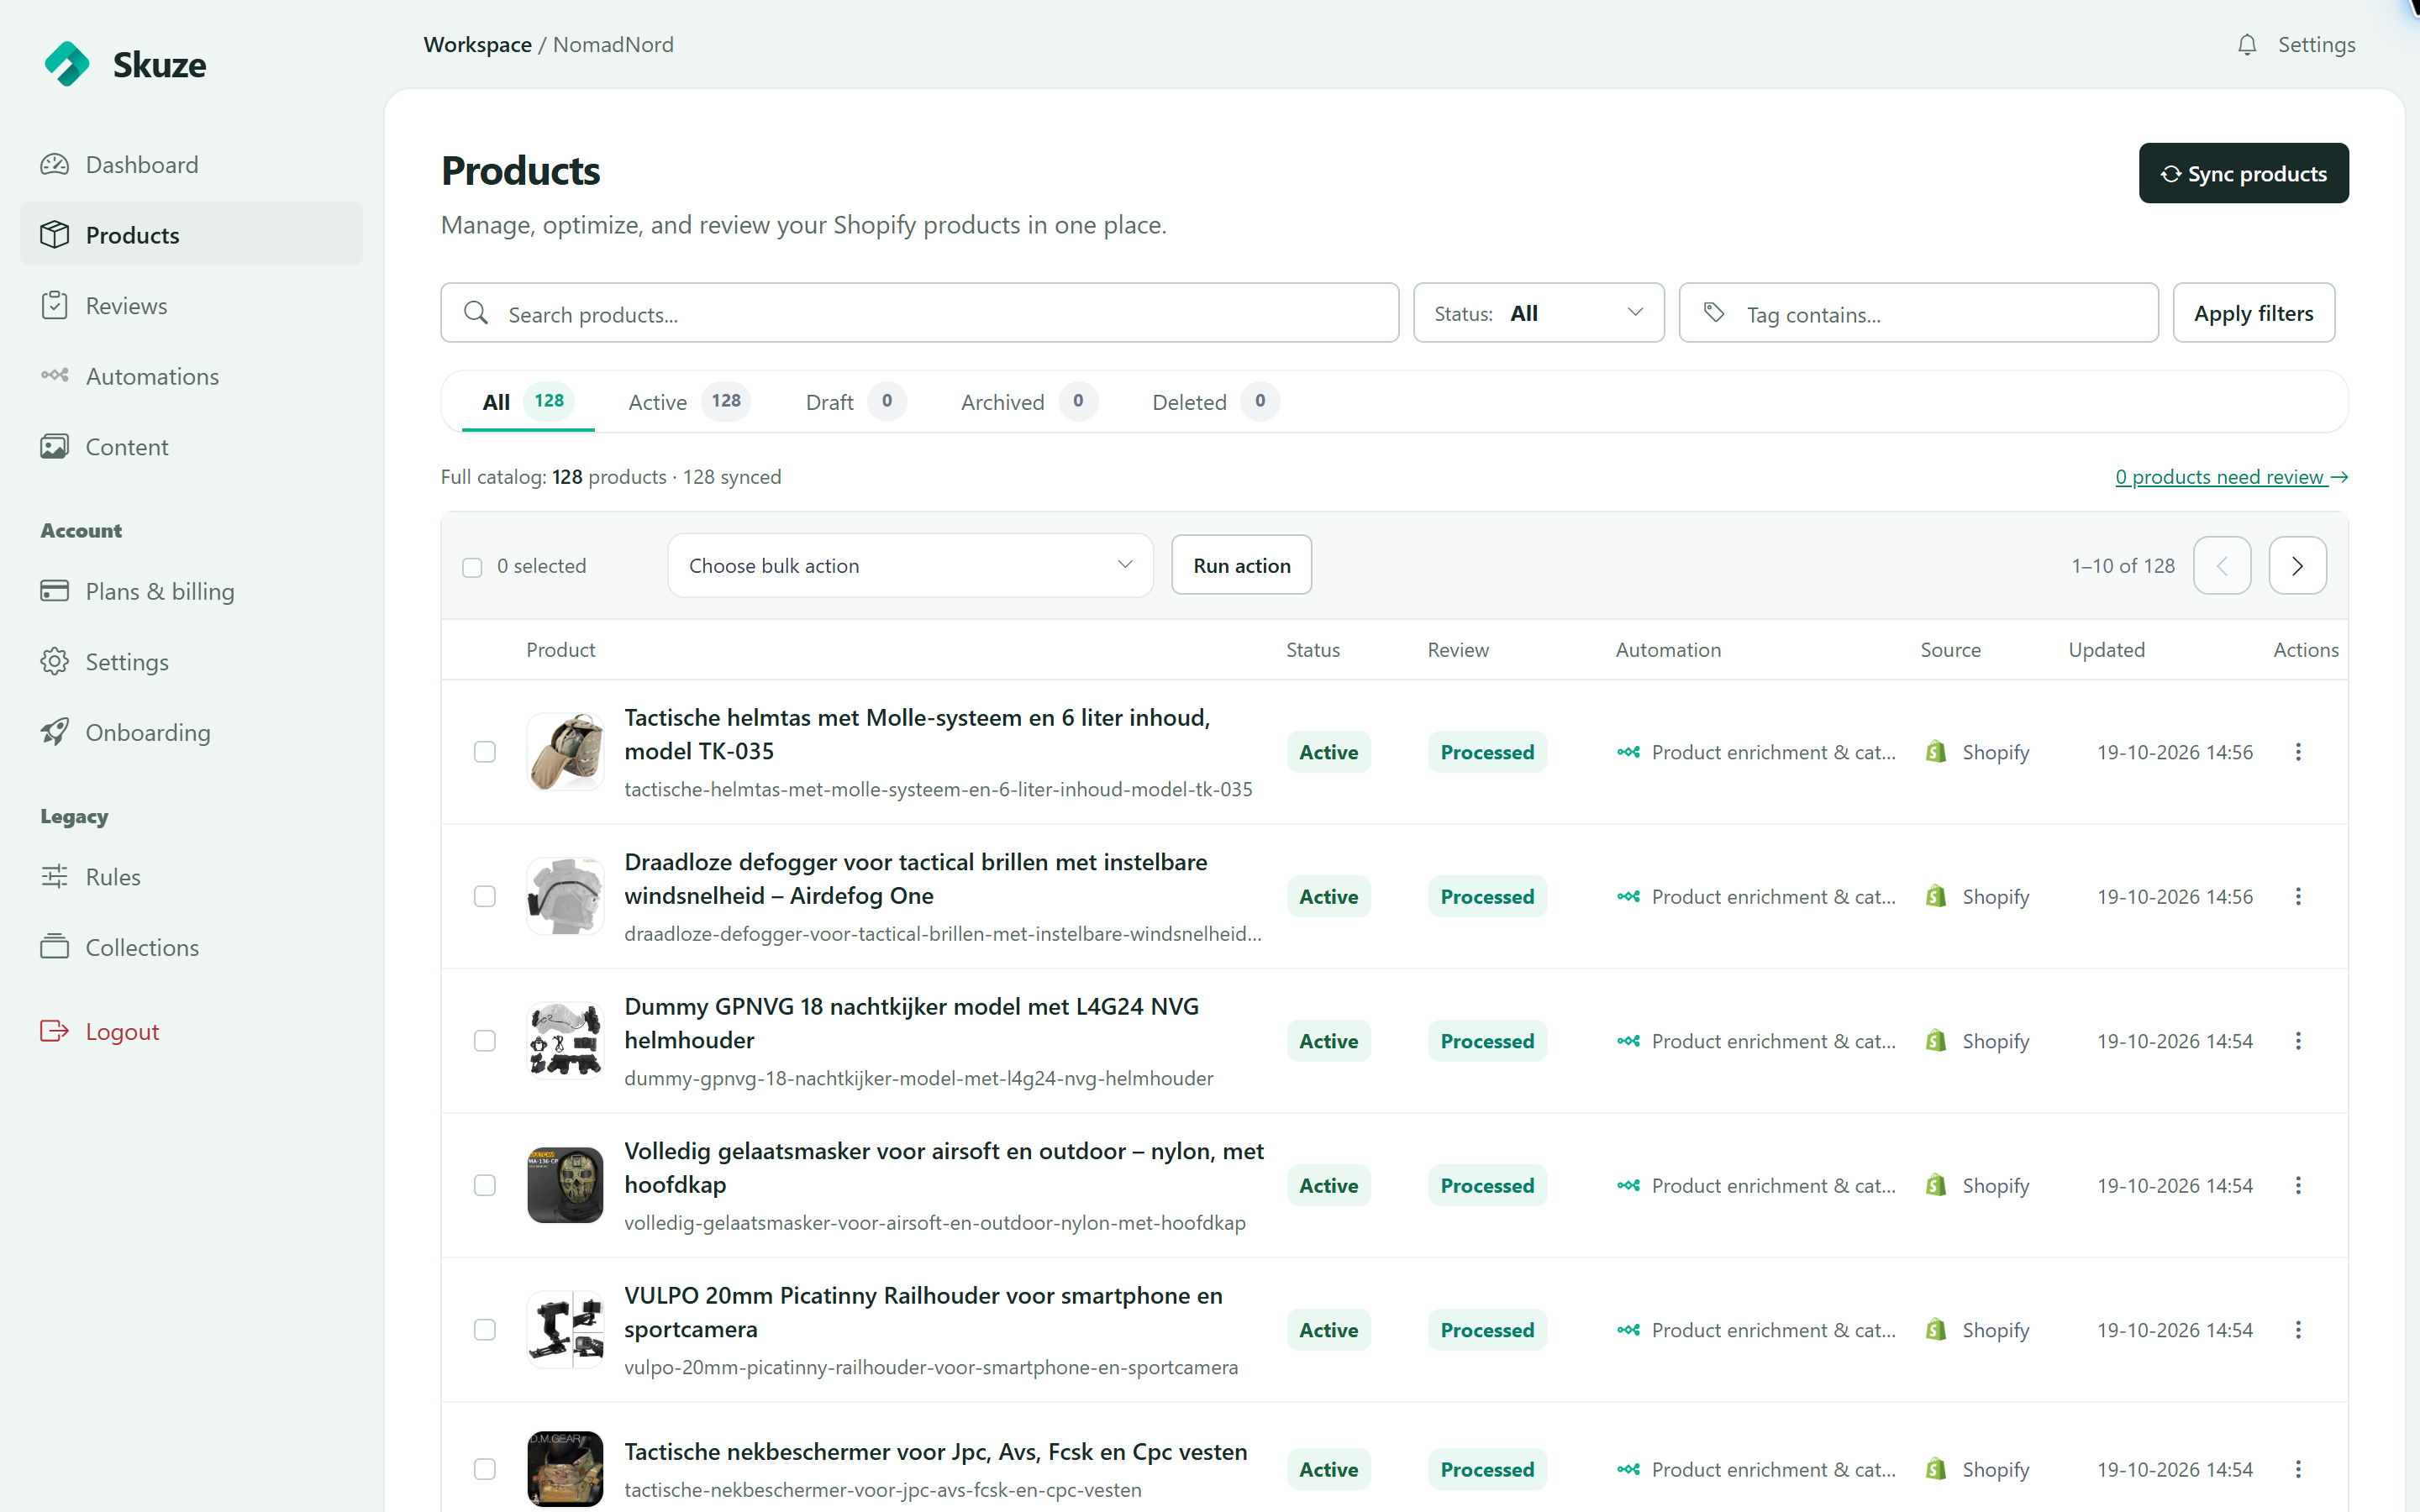Open Plans & billing page
Image resolution: width=2420 pixels, height=1512 pixels.
pyautogui.click(x=191, y=591)
